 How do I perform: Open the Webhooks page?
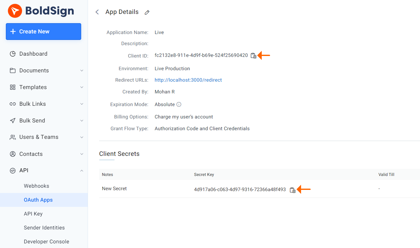37,186
